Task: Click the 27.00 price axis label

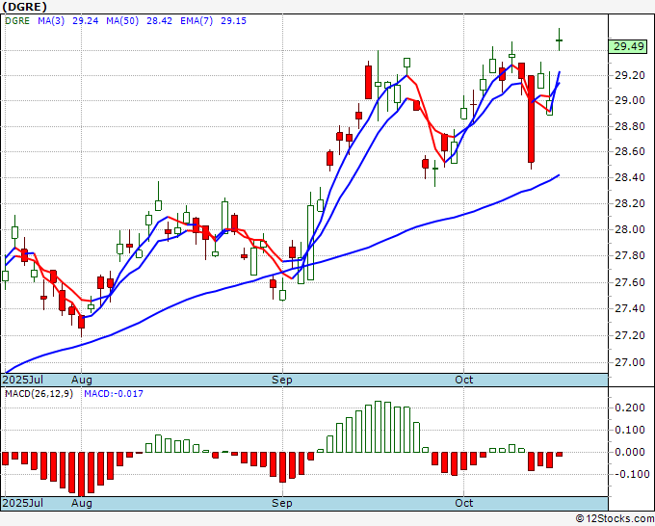Action: point(630,362)
